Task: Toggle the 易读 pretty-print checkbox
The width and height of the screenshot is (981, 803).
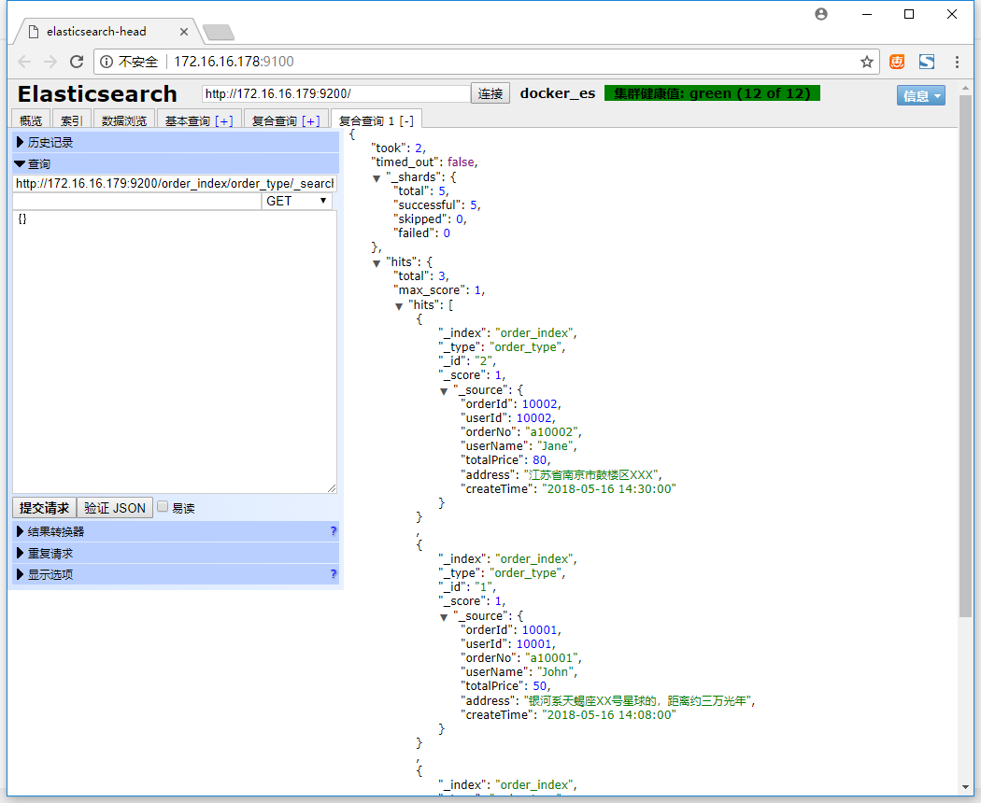Action: tap(163, 507)
